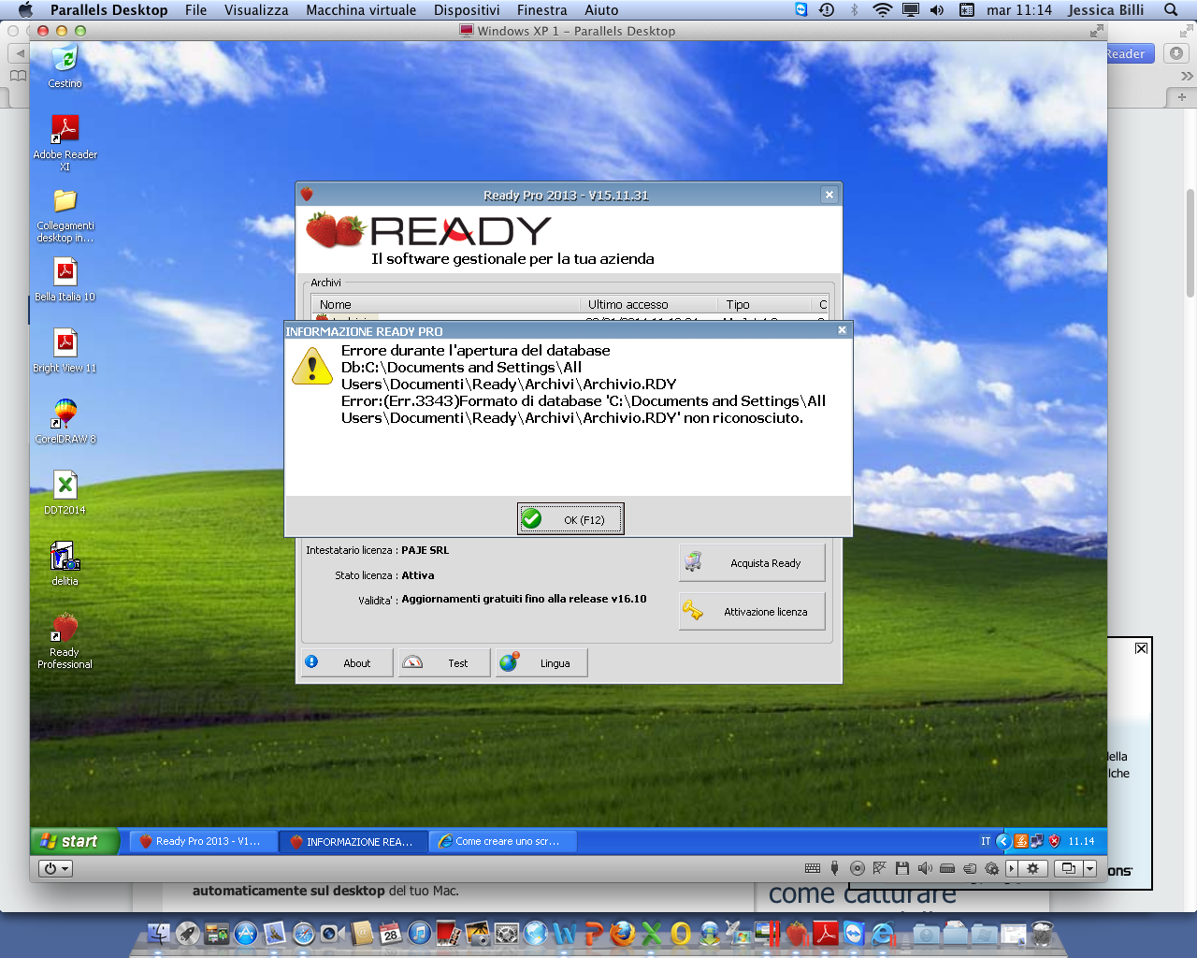Open the Dispositivi menu
The width and height of the screenshot is (1197, 958).
click(467, 10)
